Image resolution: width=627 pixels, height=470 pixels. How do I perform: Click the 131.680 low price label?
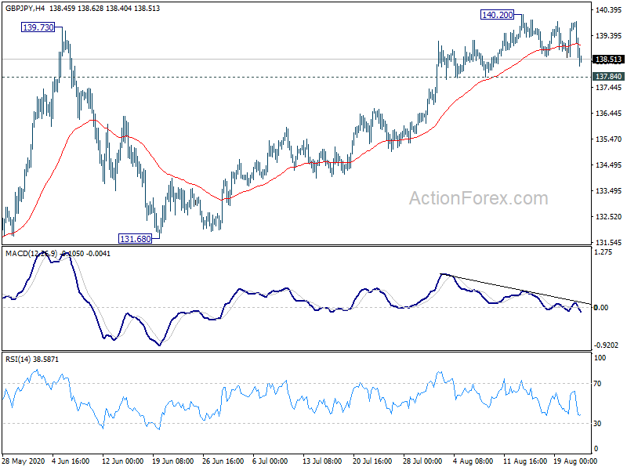[136, 239]
